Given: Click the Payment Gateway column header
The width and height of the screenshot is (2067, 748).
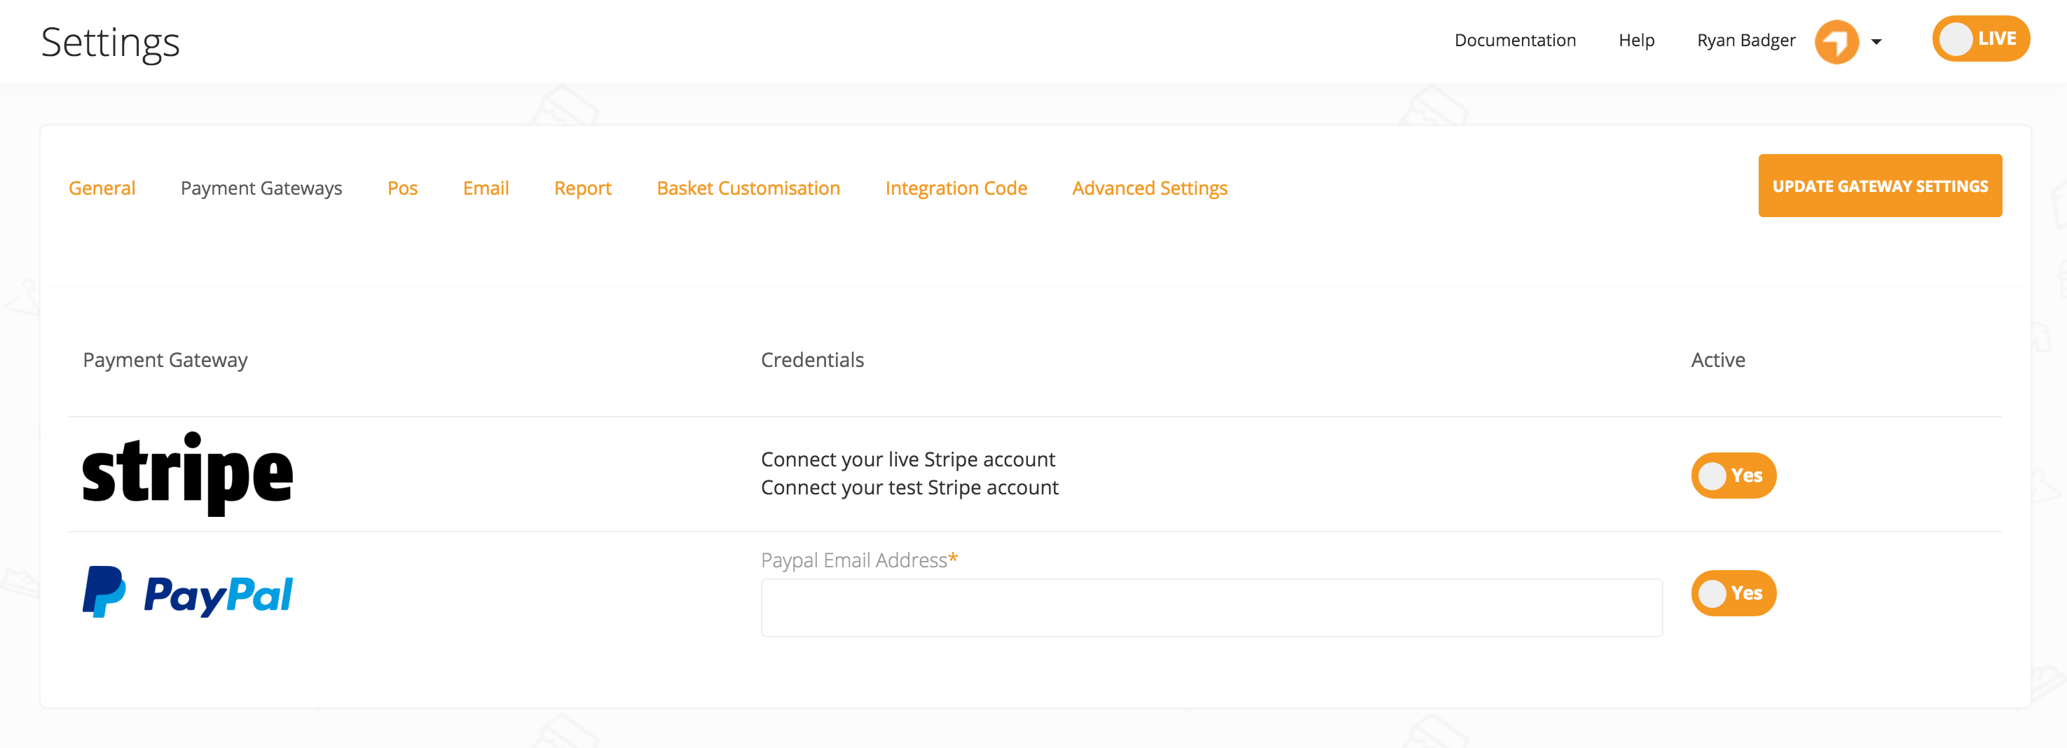Looking at the screenshot, I should coord(165,360).
